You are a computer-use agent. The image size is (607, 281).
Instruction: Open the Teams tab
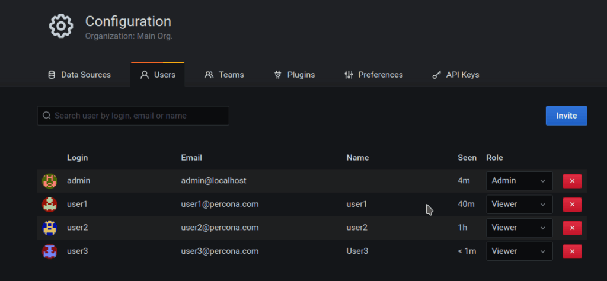pyautogui.click(x=224, y=75)
